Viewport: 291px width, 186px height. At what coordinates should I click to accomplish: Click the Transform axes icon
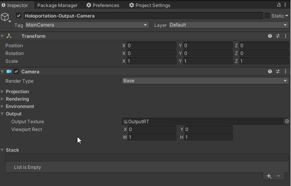(x=9, y=36)
